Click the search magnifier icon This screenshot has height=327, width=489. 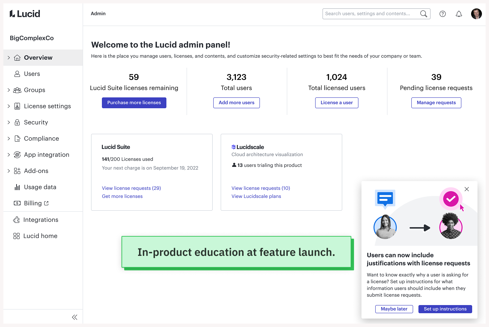click(x=424, y=14)
